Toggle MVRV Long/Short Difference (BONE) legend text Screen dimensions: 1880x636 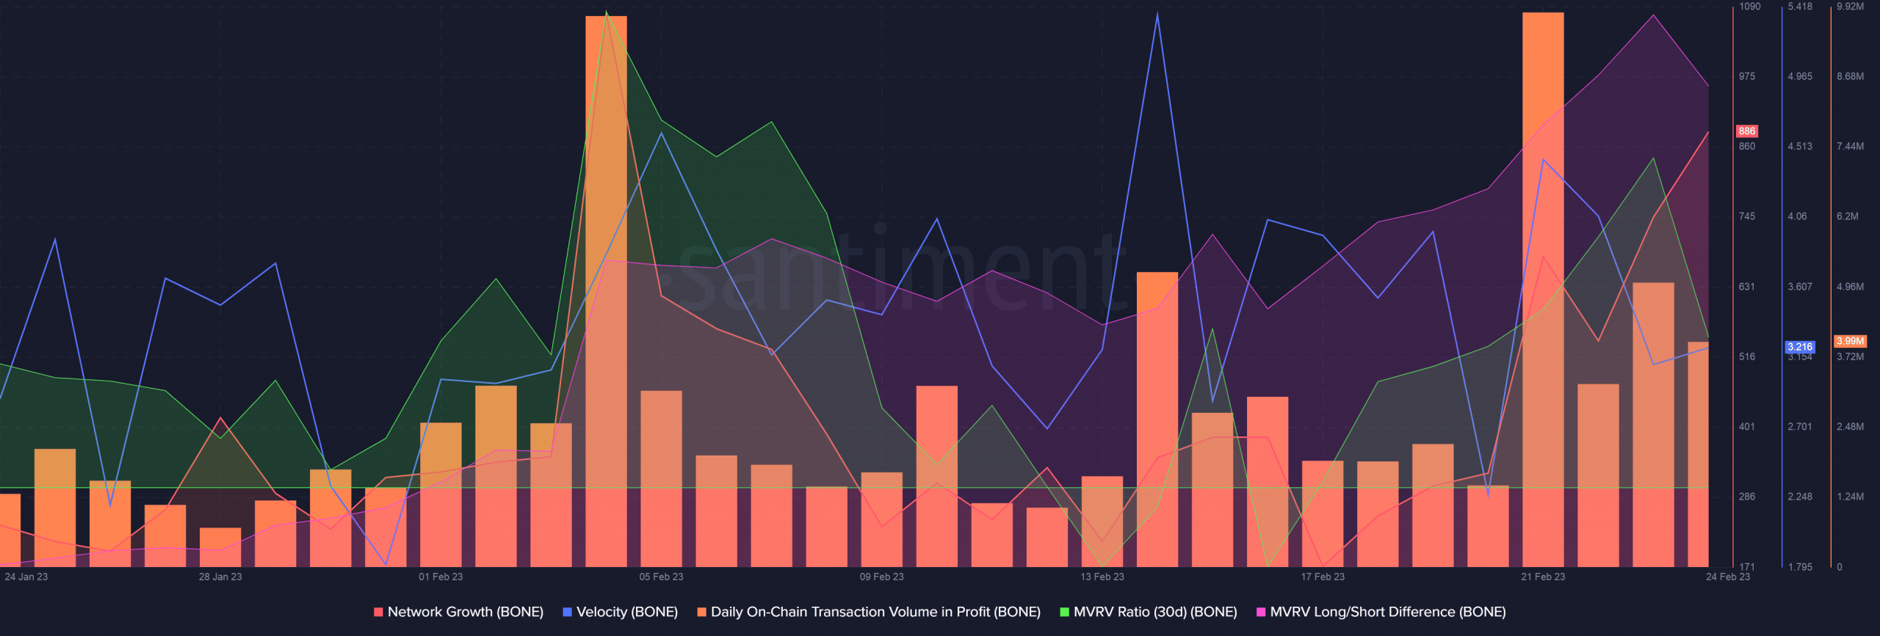[1387, 612]
